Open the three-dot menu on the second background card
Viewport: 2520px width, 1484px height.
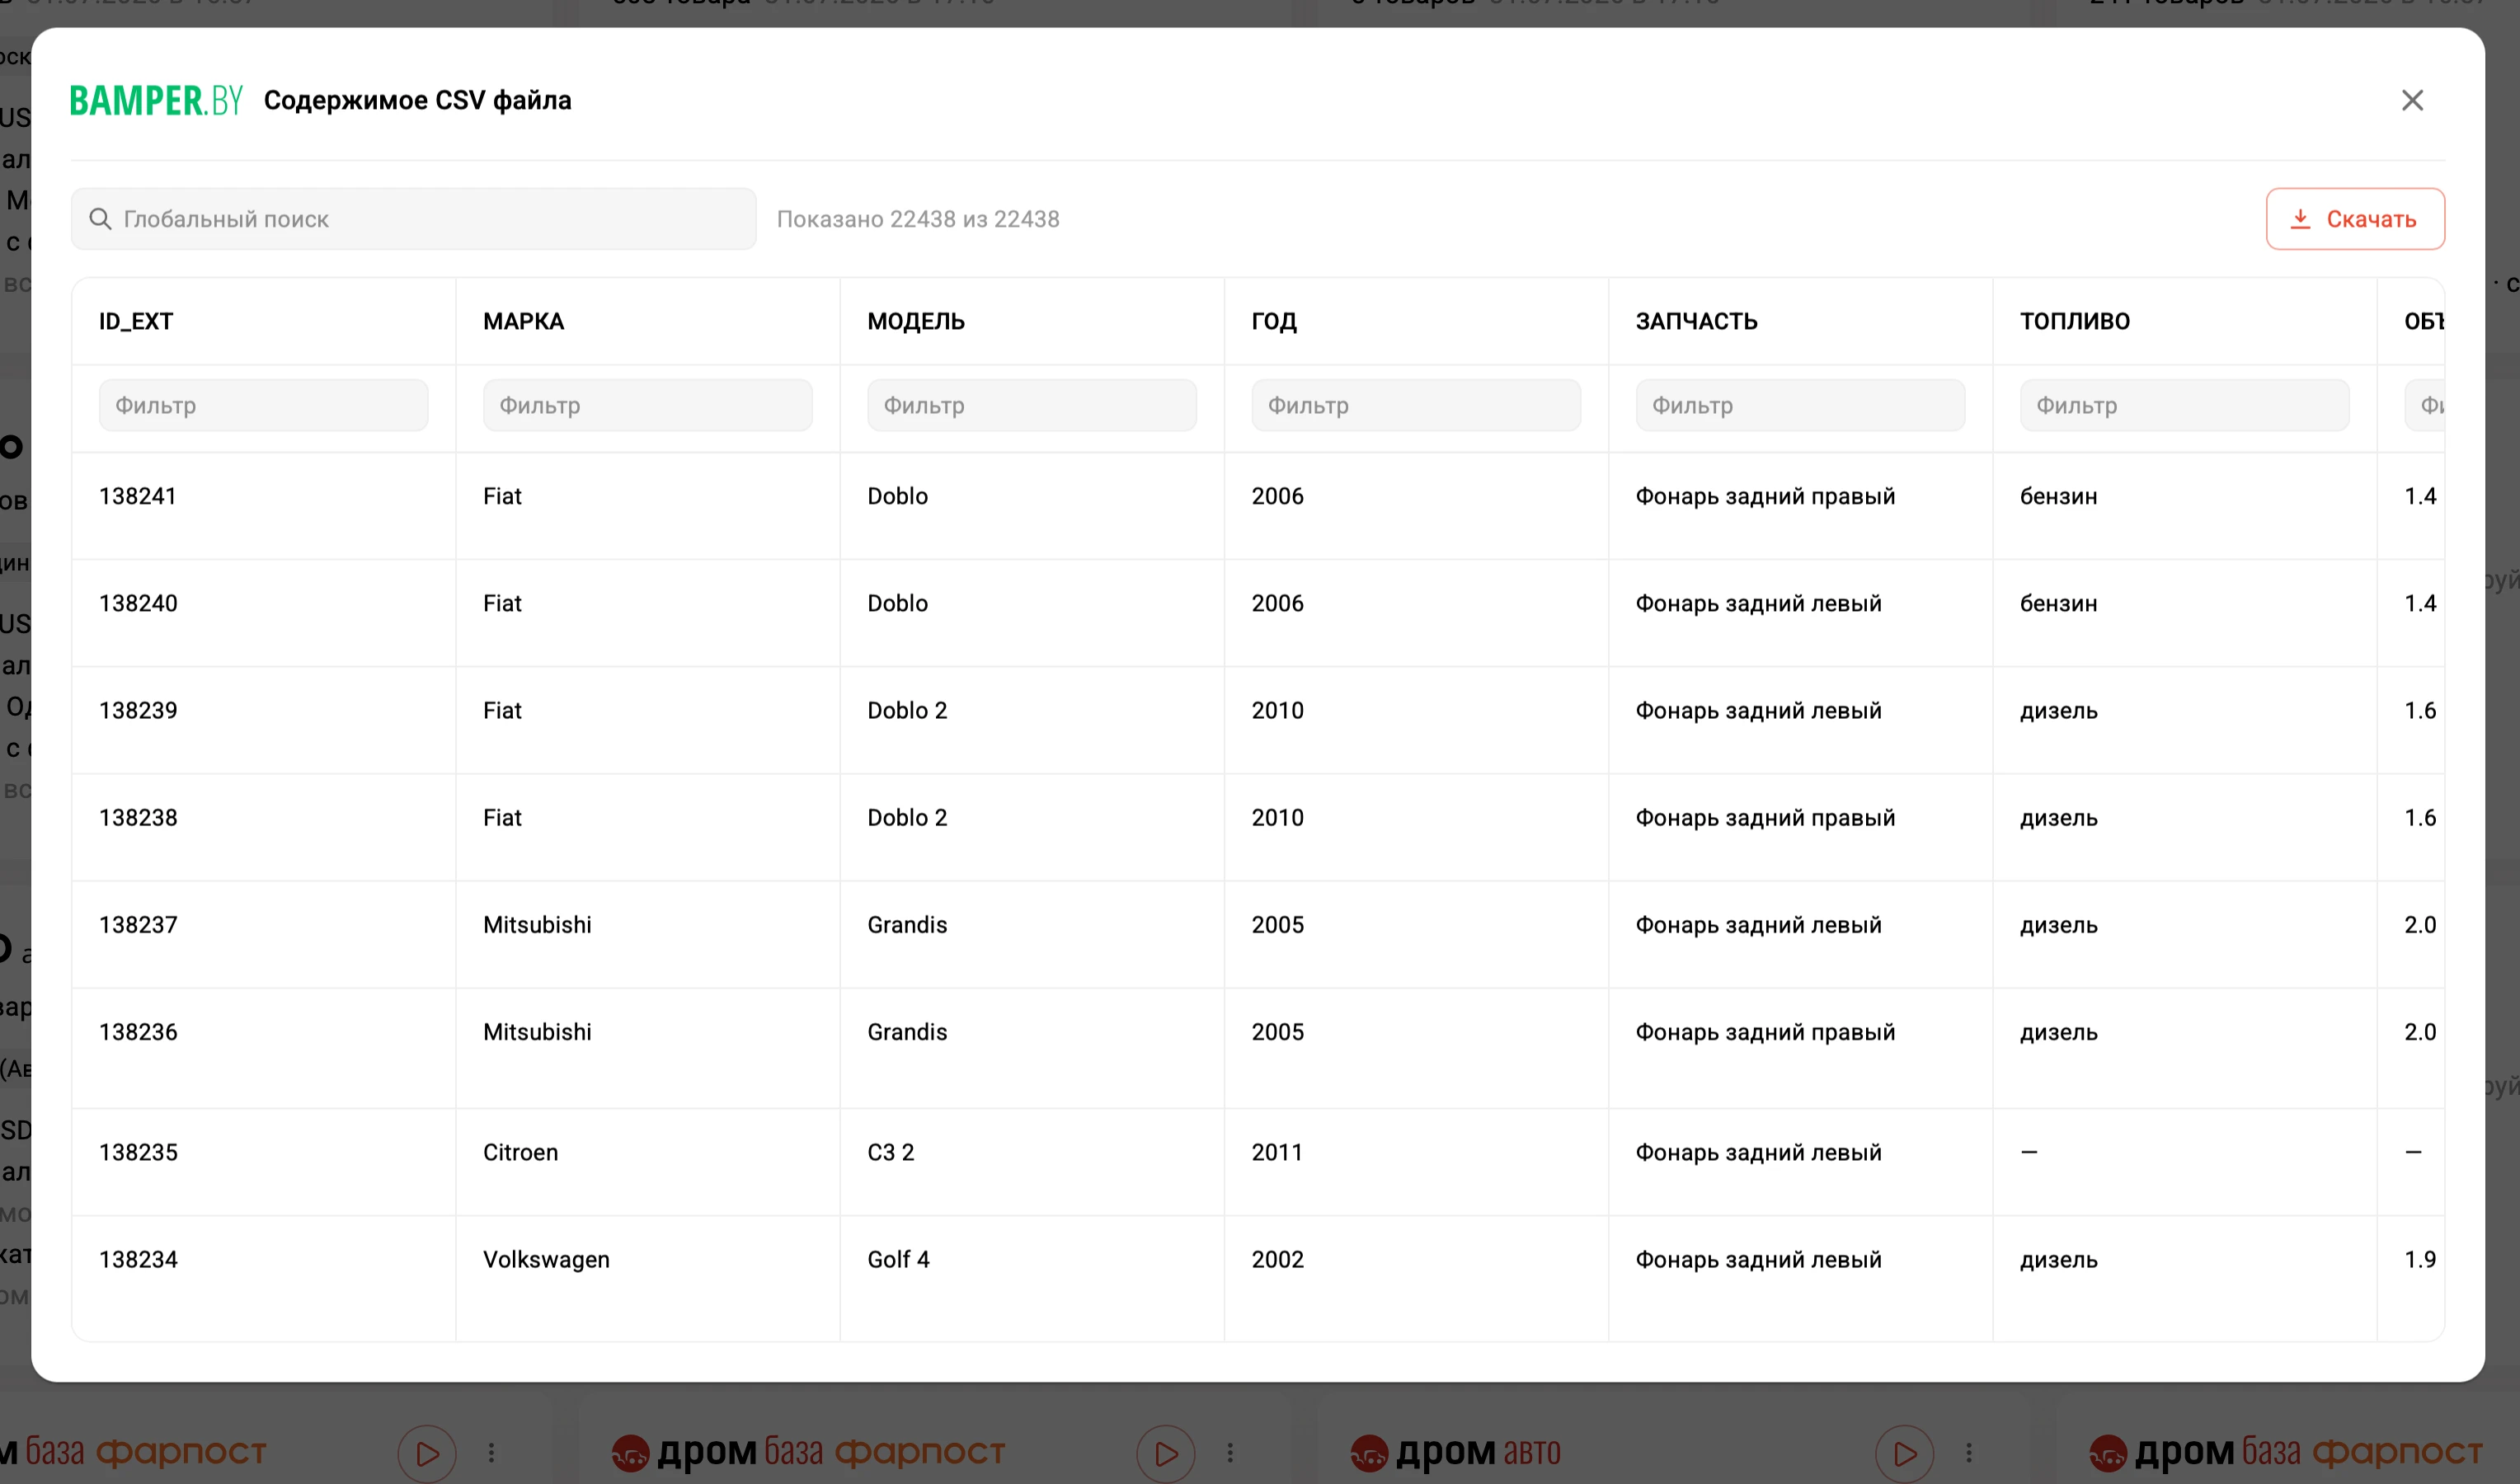1230,1453
